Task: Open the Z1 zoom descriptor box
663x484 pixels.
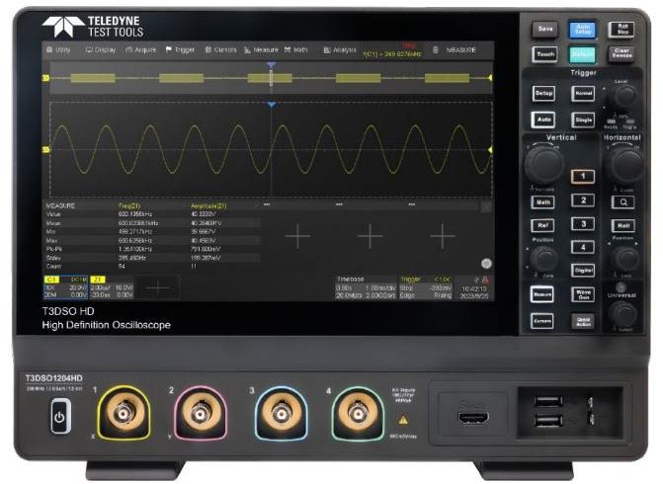Action: point(112,287)
